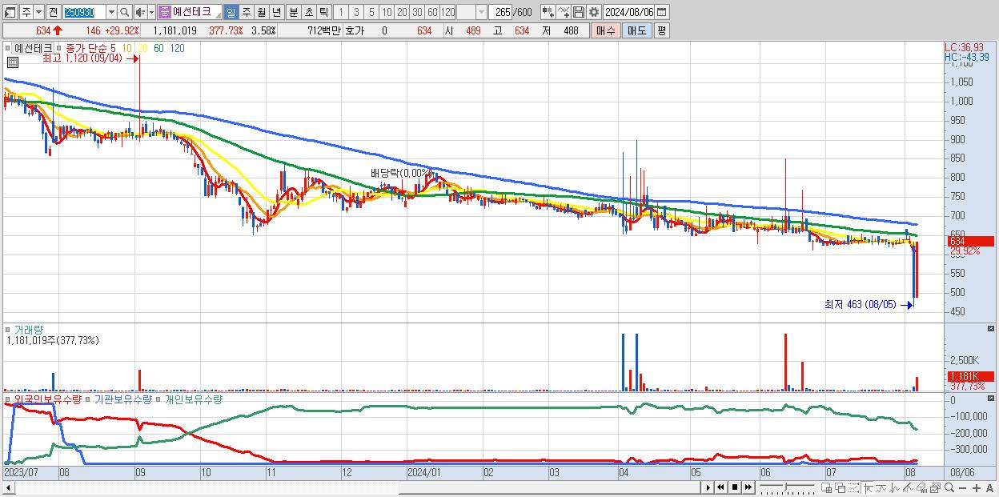
Task: Open the calendar date picker icon
Action: point(662,12)
